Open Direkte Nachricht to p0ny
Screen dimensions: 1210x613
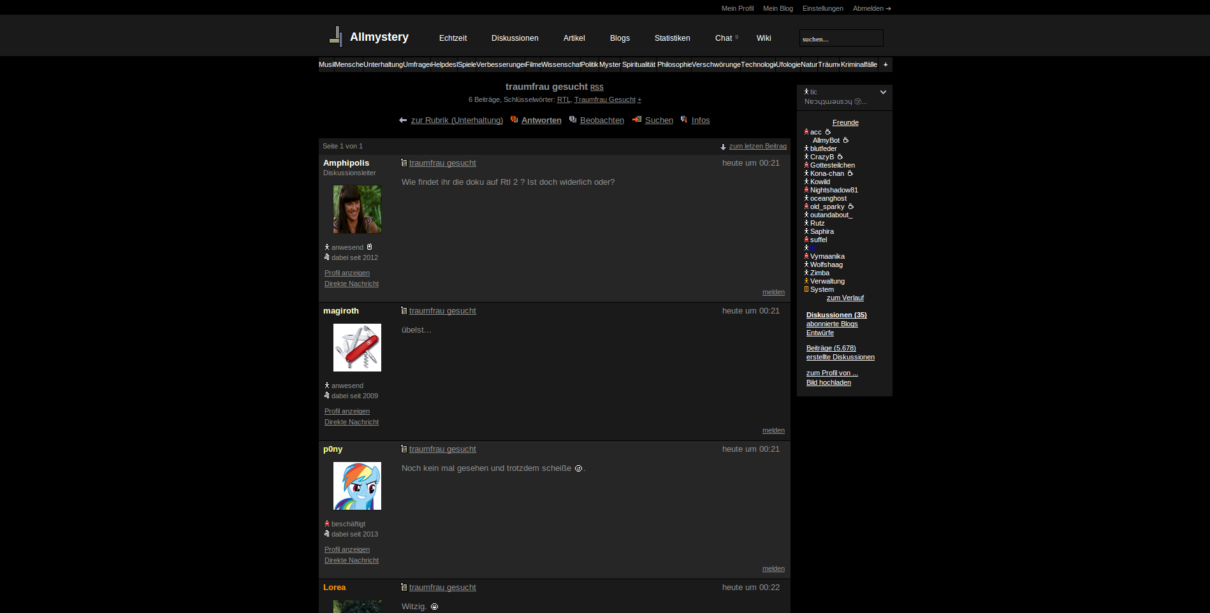[351, 561]
